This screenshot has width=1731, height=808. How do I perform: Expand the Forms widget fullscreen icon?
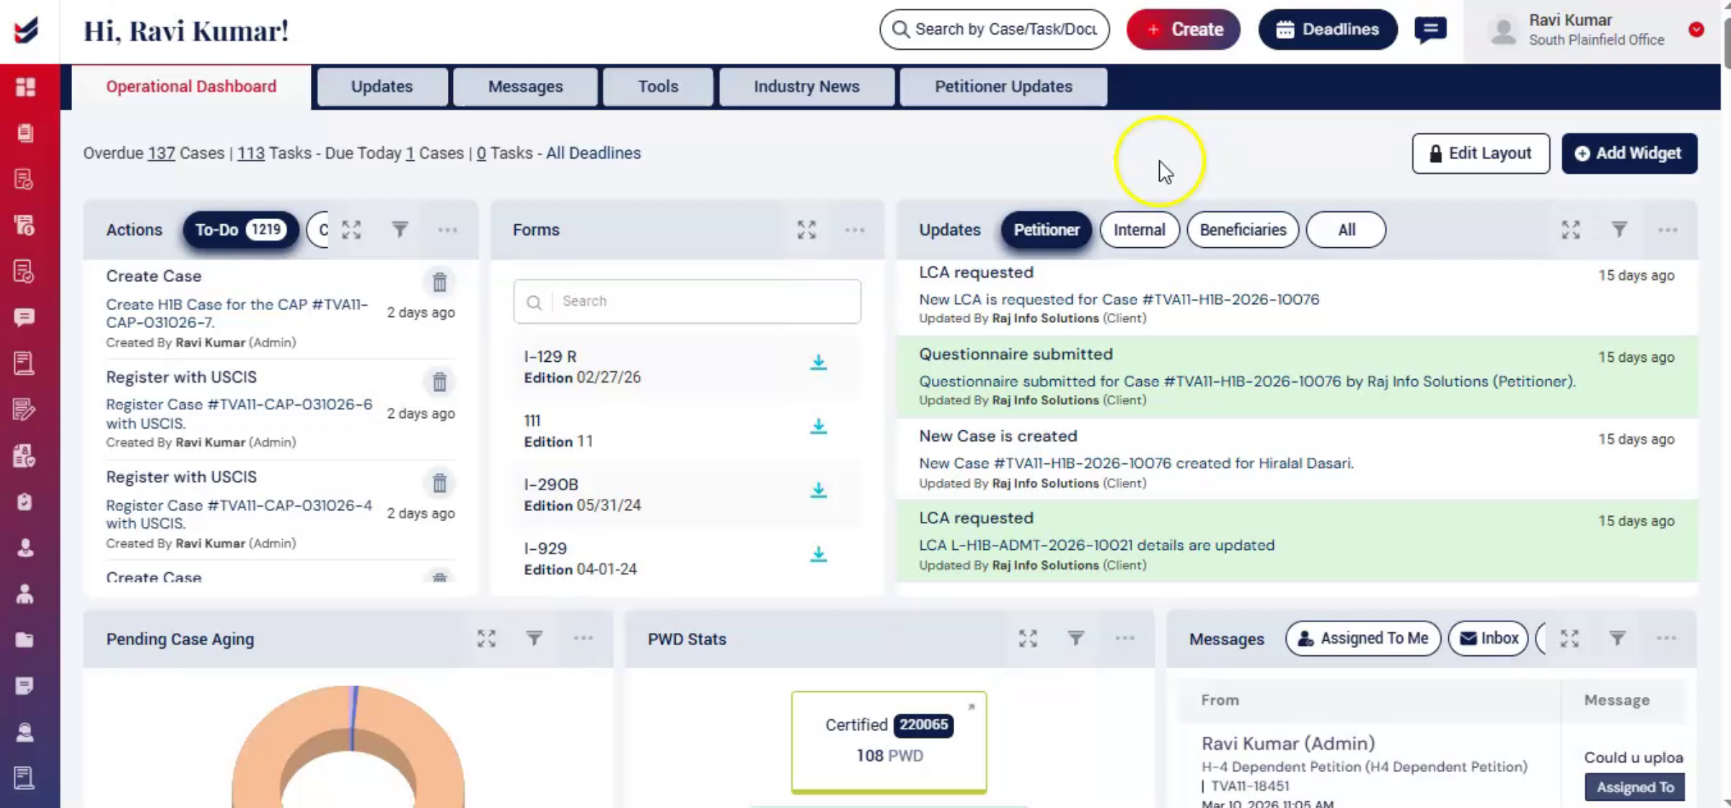[806, 230]
